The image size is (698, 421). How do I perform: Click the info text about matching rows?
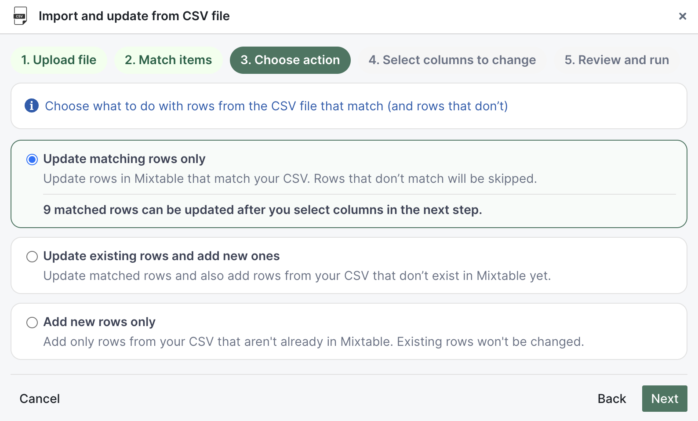[x=276, y=106]
